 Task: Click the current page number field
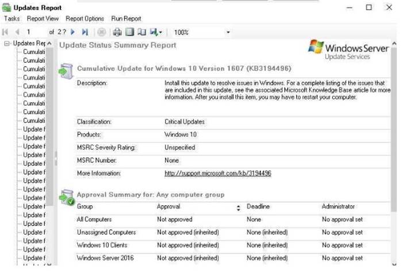tap(34, 32)
